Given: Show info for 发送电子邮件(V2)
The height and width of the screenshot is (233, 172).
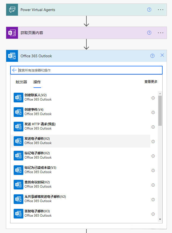Looking at the screenshot, I should (153, 141).
